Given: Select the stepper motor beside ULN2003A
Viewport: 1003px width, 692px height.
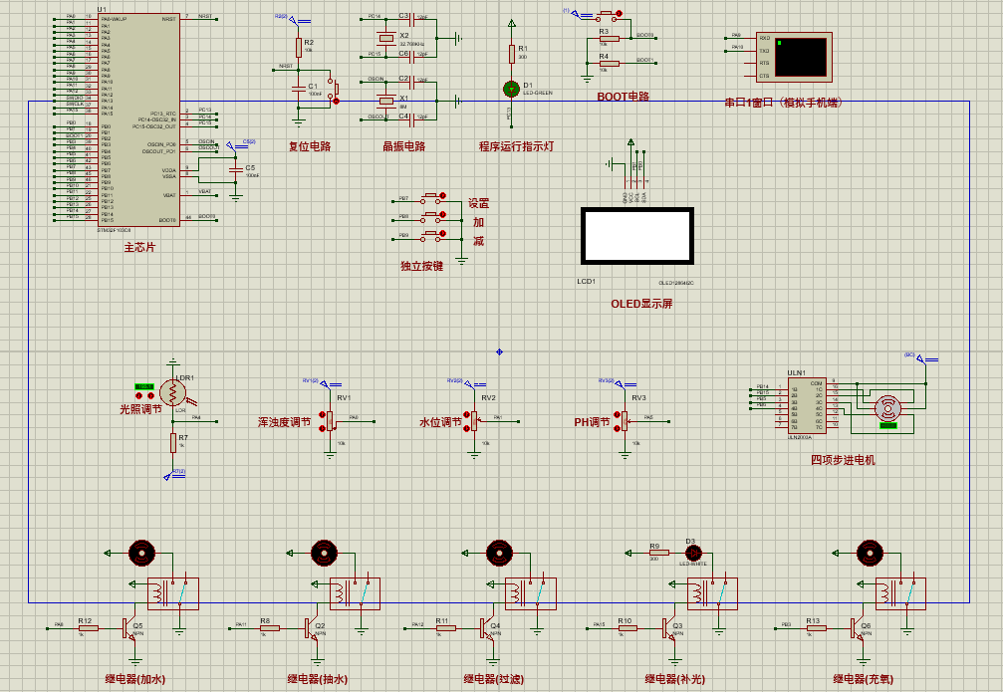Looking at the screenshot, I should (x=887, y=408).
